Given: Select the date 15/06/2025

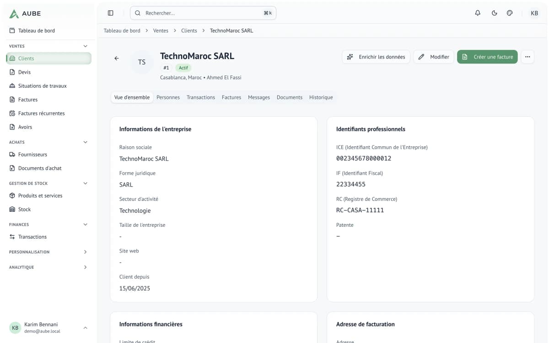Looking at the screenshot, I should (135, 289).
